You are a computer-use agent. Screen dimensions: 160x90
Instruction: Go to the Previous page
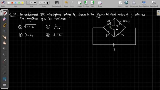click(86, 4)
